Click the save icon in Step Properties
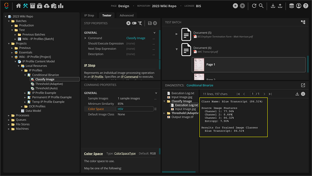The width and height of the screenshot is (312, 176). 150,23
